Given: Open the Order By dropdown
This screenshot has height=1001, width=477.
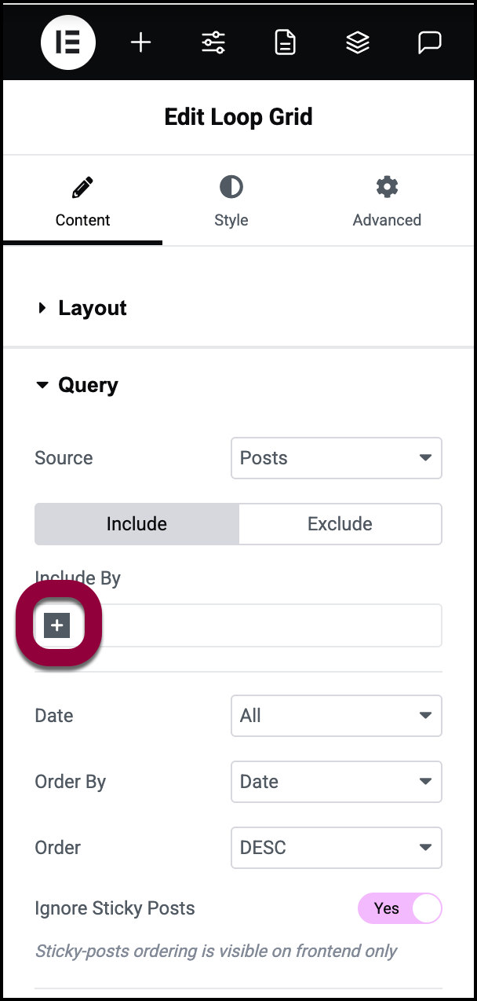Looking at the screenshot, I should [336, 782].
